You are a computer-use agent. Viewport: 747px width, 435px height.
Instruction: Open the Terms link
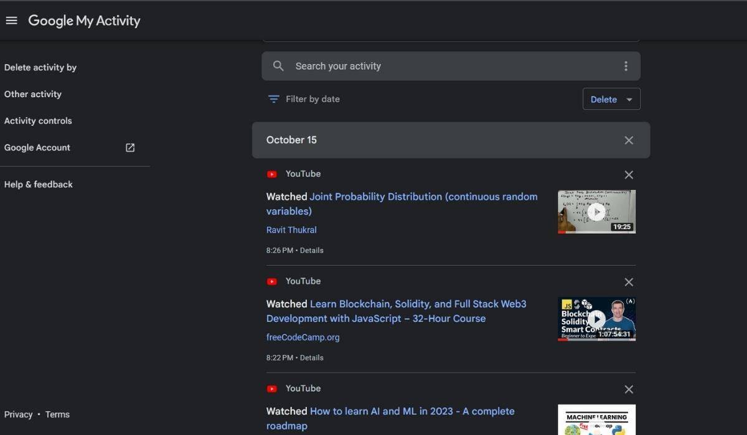[x=57, y=414]
